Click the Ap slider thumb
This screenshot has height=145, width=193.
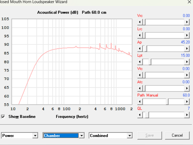click(x=146, y=49)
